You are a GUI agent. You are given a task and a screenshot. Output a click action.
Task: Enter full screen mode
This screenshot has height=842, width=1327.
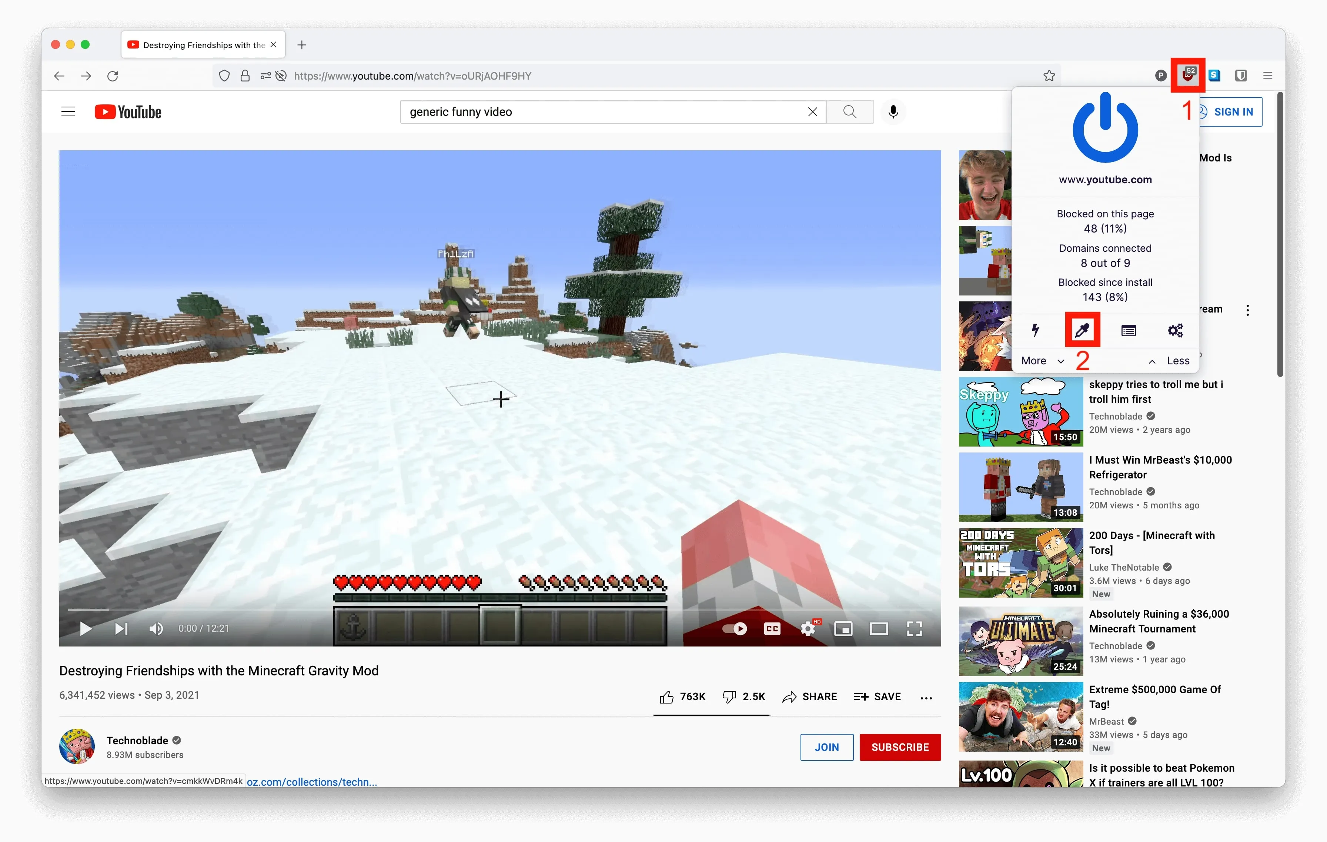(x=914, y=629)
